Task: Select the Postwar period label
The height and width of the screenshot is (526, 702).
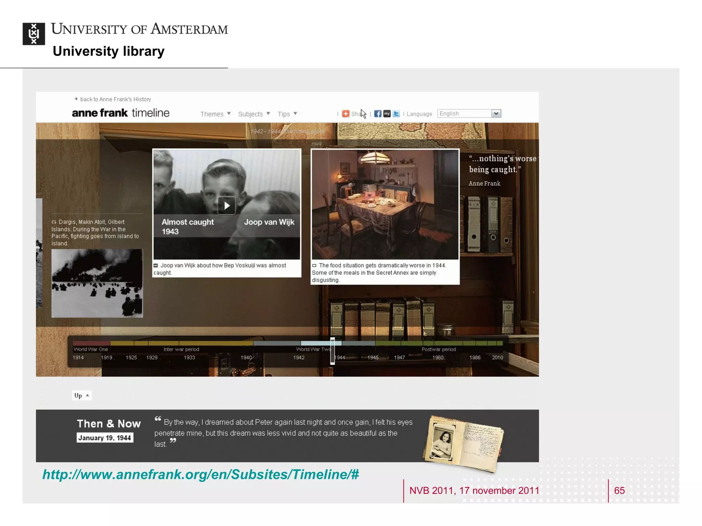Action: click(x=439, y=349)
